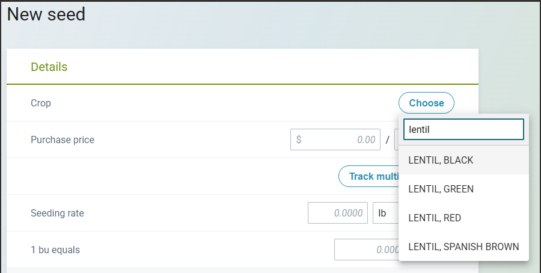The width and height of the screenshot is (541, 273).
Task: Open the Choose crop button
Action: click(426, 103)
